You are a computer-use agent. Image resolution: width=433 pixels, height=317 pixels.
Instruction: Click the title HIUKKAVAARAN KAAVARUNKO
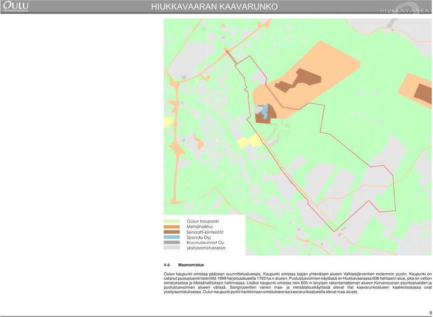click(214, 7)
